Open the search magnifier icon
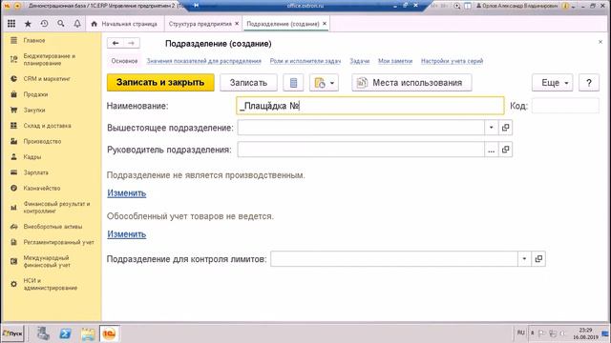 coord(61,24)
